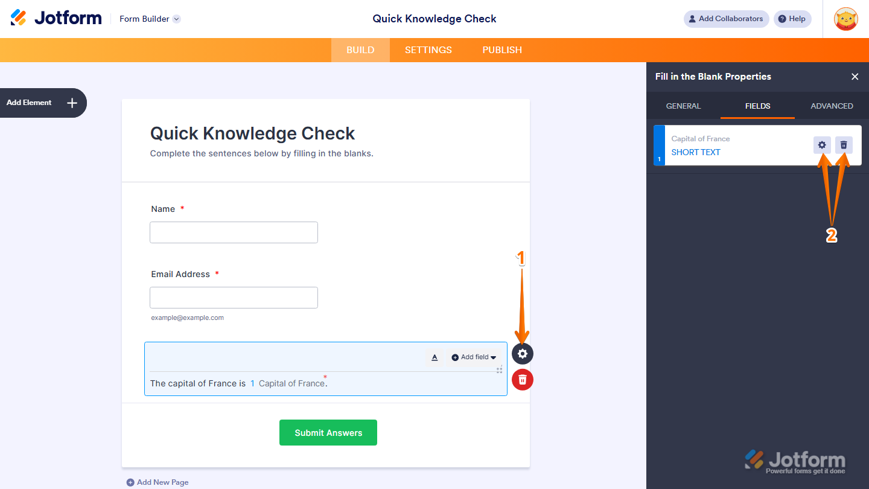Screen dimensions: 869x489
Task: Click the Name field label
Action: (163, 209)
